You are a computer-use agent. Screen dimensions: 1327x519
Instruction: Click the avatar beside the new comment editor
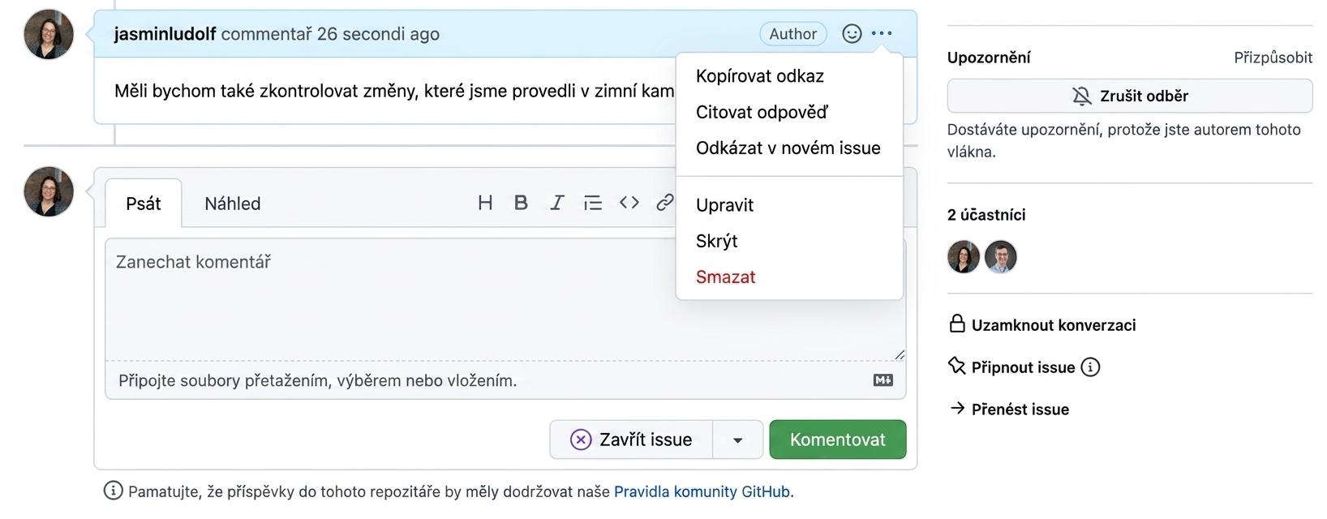coord(49,191)
